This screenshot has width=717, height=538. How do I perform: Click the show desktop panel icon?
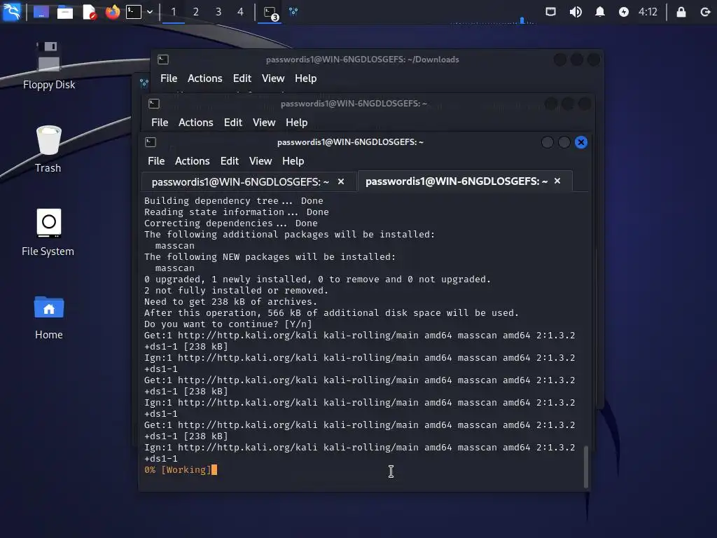click(x=41, y=11)
